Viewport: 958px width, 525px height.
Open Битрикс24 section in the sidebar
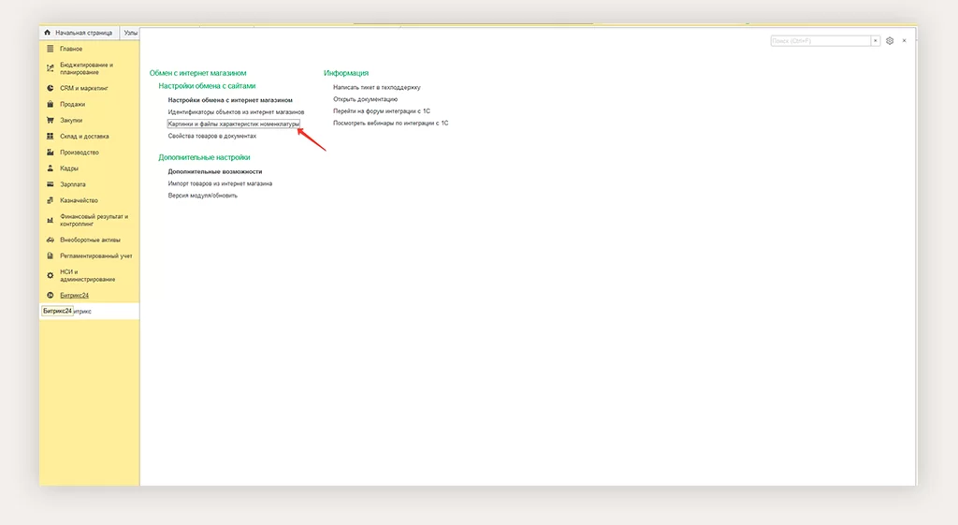coord(74,295)
